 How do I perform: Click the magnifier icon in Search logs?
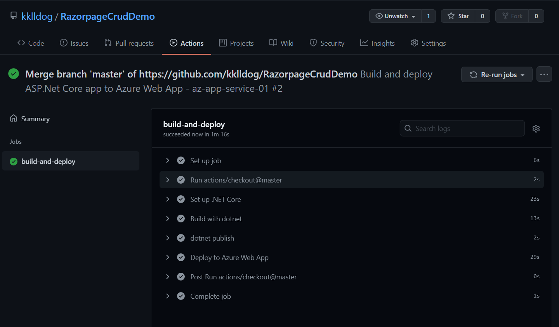point(408,128)
